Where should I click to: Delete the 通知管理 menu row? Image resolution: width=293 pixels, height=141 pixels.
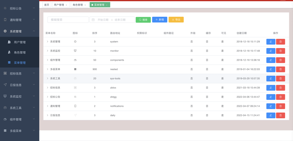pos(281,106)
